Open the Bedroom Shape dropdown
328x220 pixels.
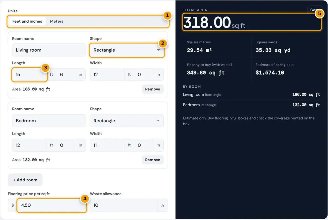click(x=127, y=121)
